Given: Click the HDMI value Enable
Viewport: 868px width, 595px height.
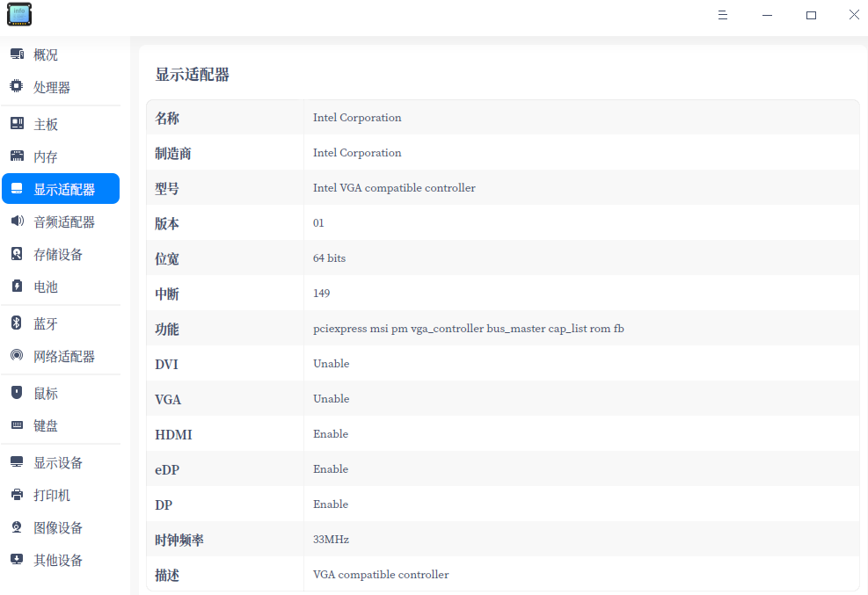Looking at the screenshot, I should 331,434.
